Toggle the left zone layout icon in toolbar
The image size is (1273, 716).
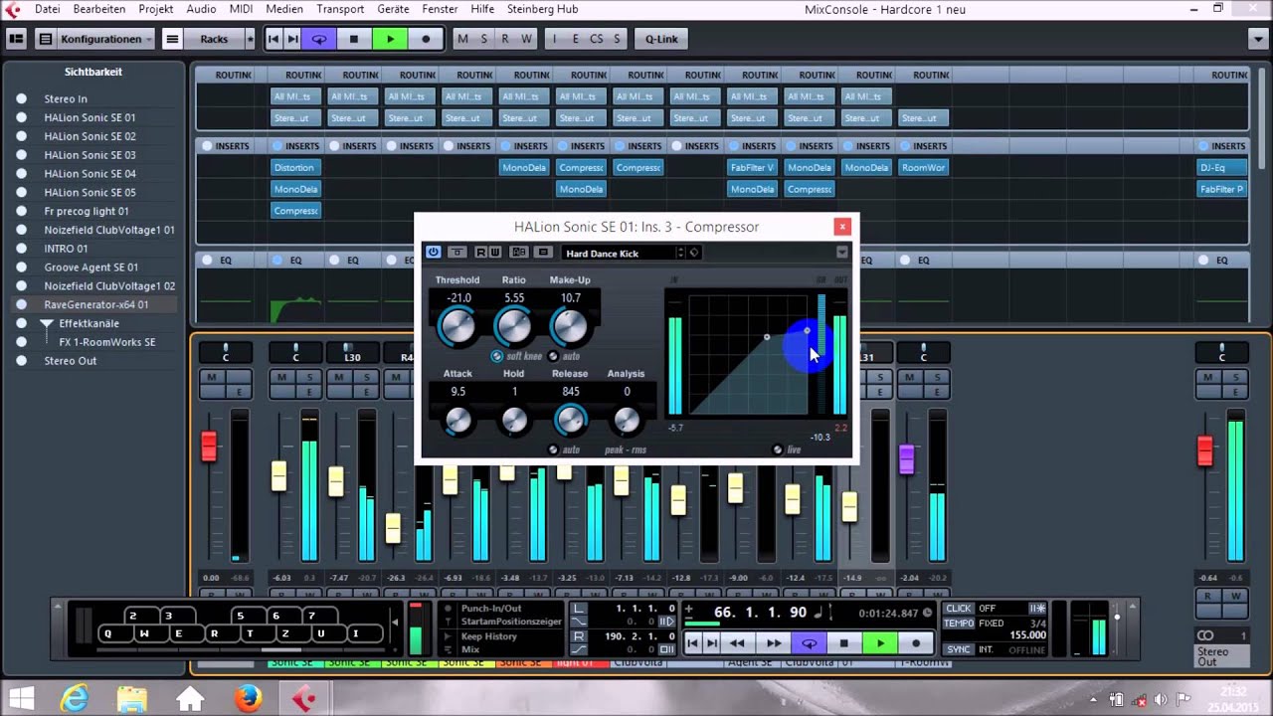(16, 39)
